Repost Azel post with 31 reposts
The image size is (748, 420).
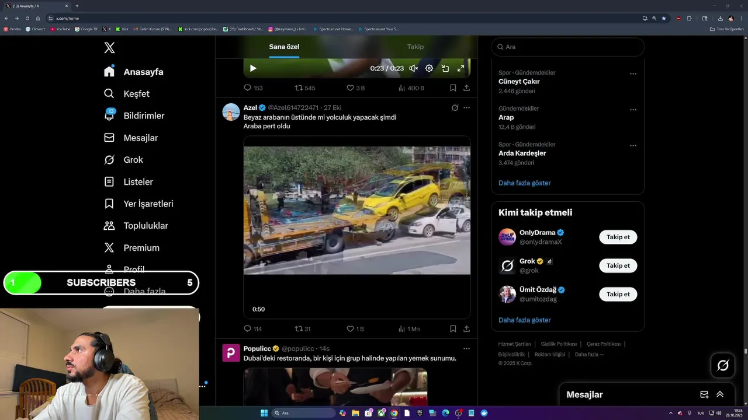pos(303,329)
